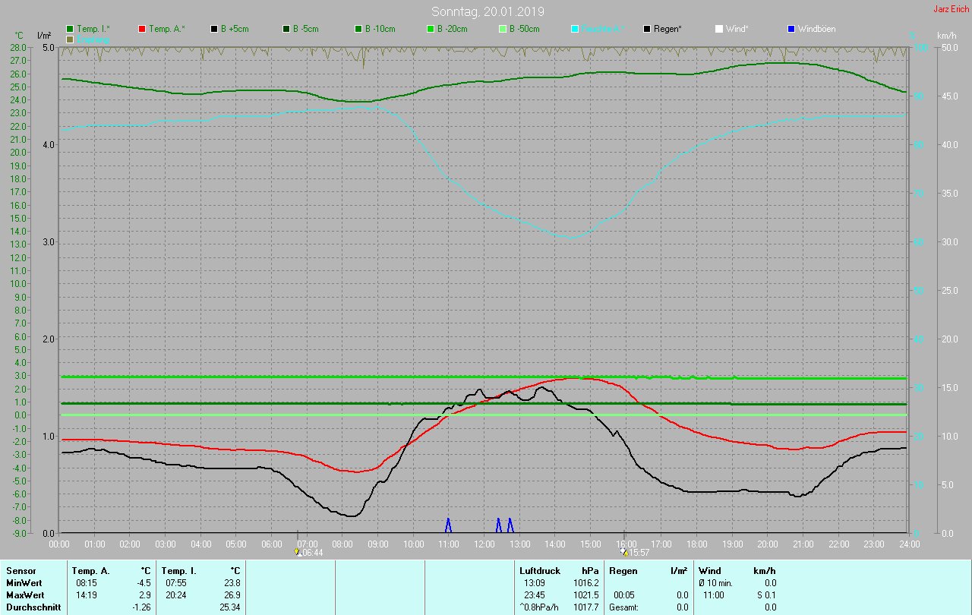Click the Temp. I. average 25.34
972x615 pixels.
(230, 607)
